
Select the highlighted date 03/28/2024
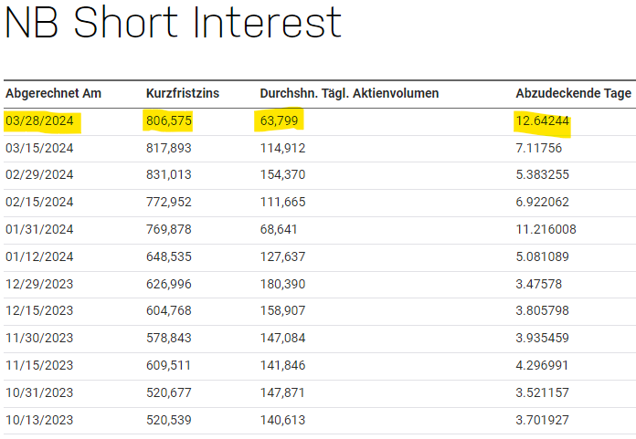tap(39, 120)
